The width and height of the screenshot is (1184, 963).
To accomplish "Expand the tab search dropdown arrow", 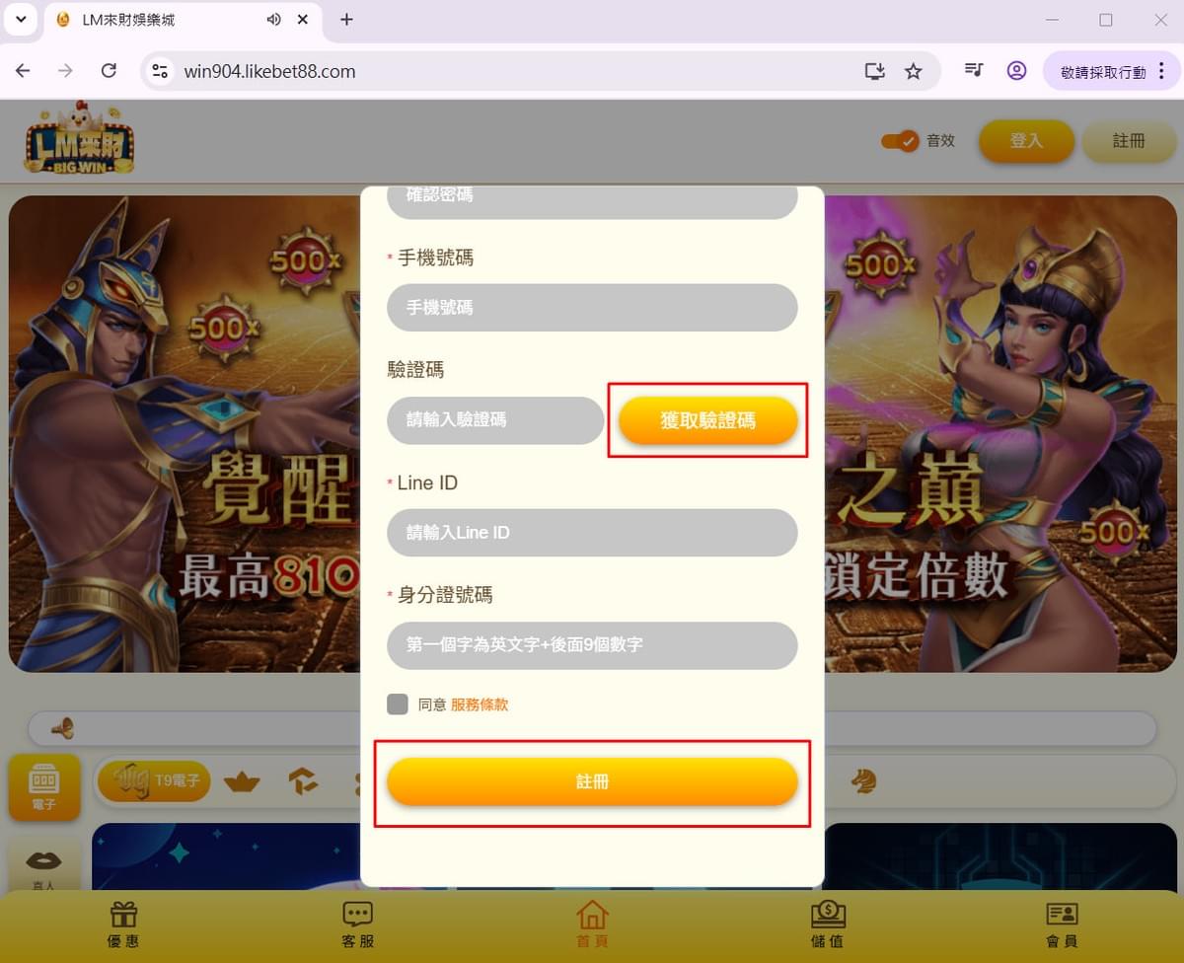I will click(x=21, y=20).
